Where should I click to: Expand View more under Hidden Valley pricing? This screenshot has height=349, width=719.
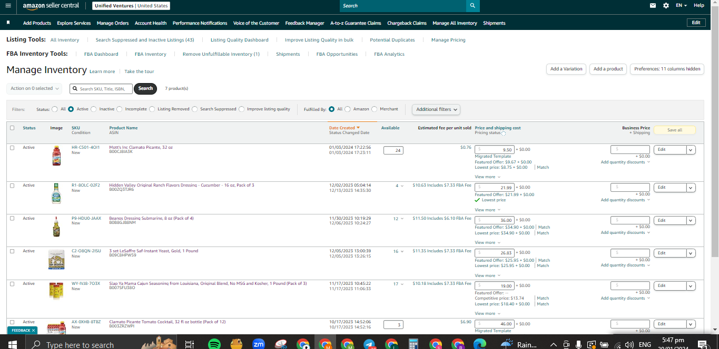(x=488, y=210)
